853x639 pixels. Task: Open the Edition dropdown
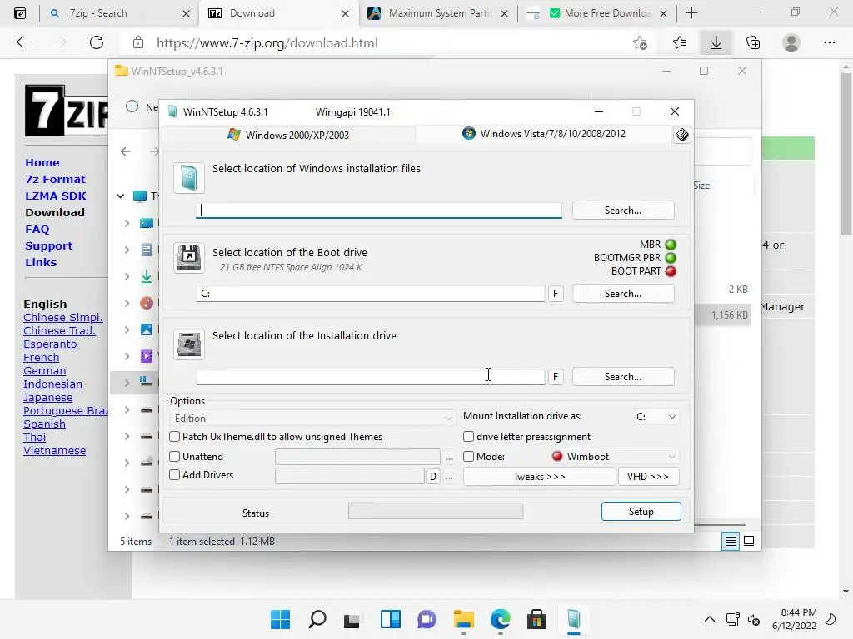312,419
